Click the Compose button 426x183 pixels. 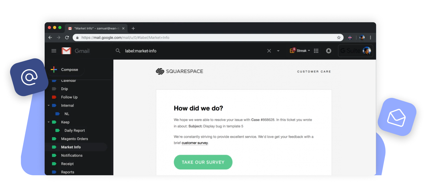65,70
